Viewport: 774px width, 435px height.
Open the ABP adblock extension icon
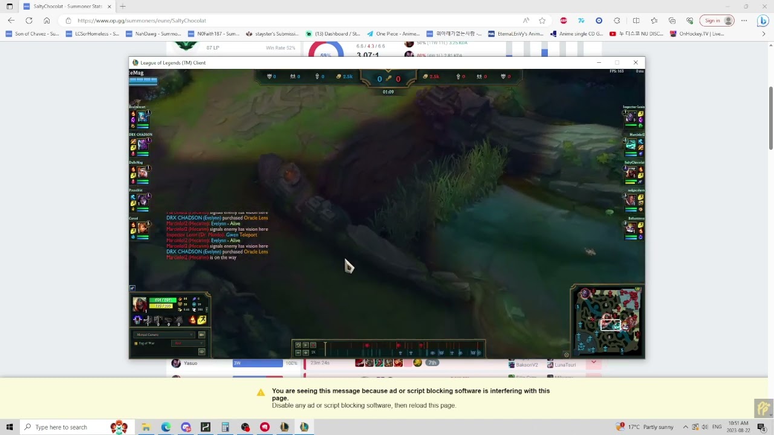(x=564, y=21)
